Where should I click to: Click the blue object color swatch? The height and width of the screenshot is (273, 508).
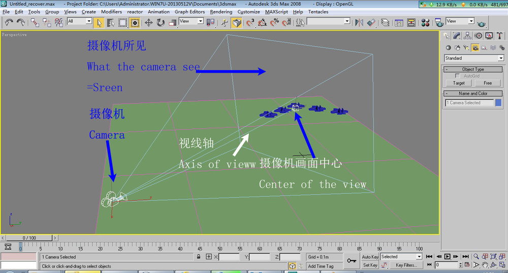coord(498,103)
